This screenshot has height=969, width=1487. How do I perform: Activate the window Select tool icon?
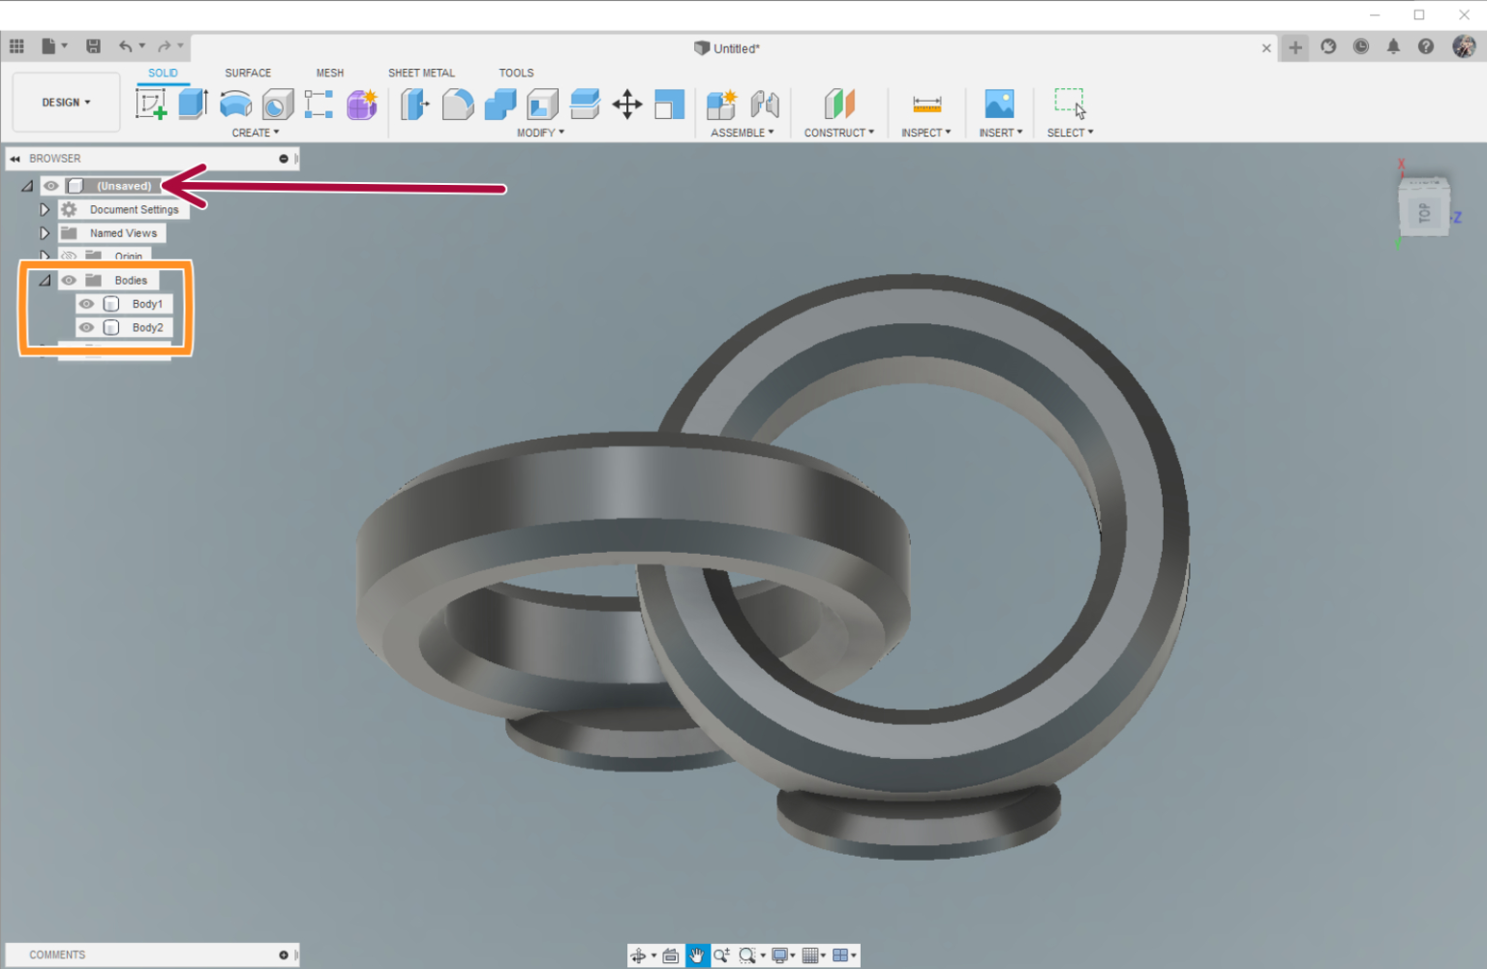coord(1070,104)
